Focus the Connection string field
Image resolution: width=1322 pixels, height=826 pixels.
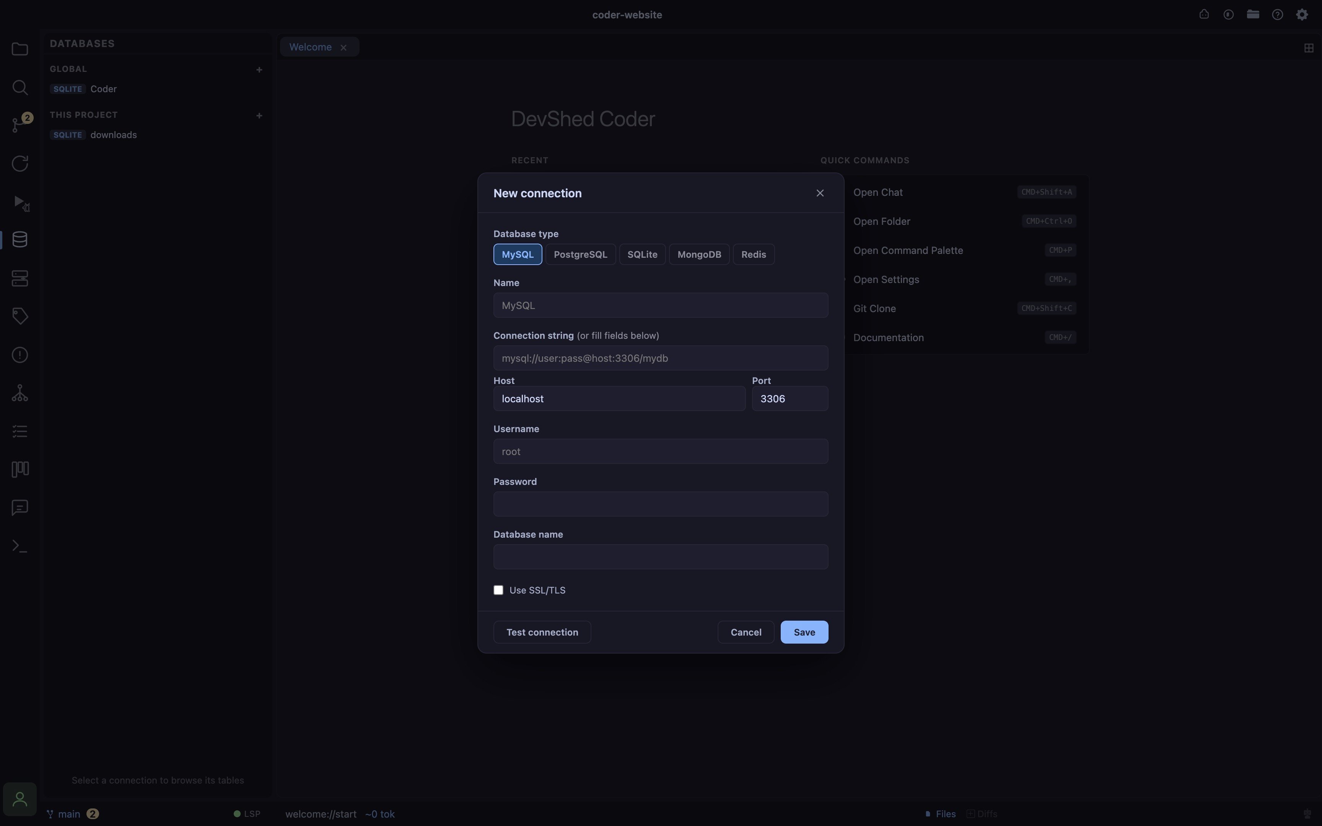661,358
